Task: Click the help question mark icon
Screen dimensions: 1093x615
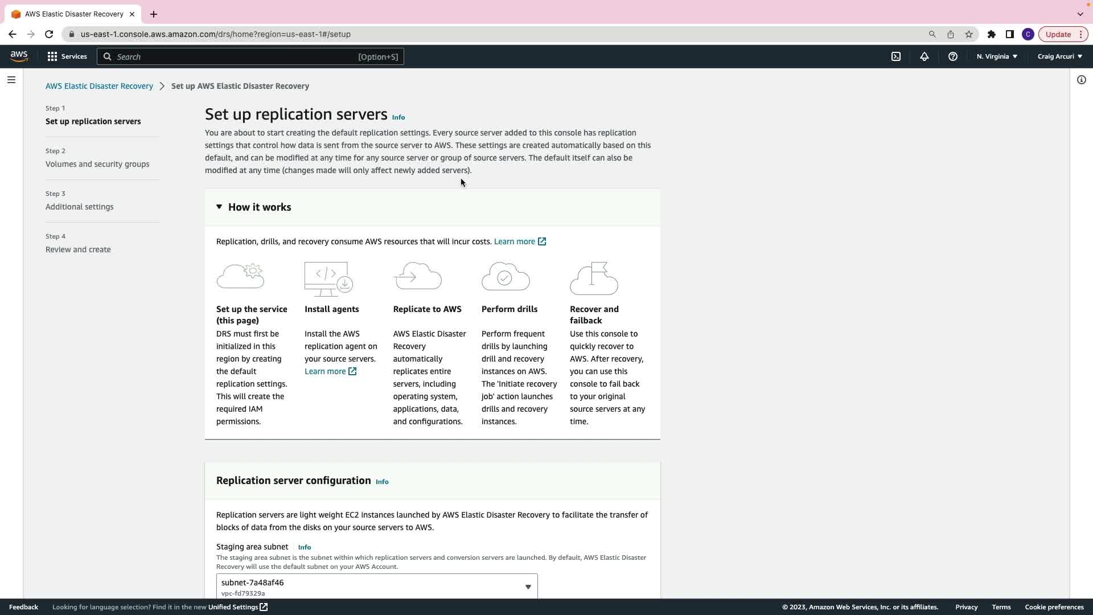Action: (x=952, y=56)
